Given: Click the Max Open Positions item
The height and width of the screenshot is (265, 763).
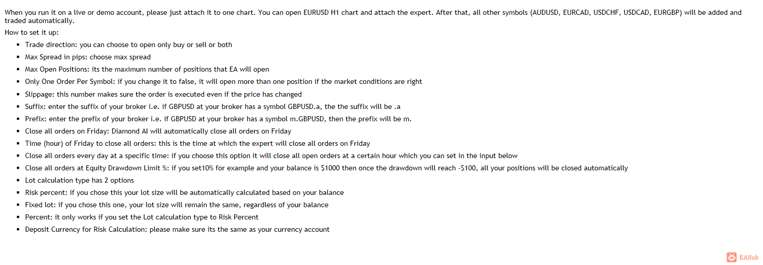Looking at the screenshot, I should click(x=147, y=69).
